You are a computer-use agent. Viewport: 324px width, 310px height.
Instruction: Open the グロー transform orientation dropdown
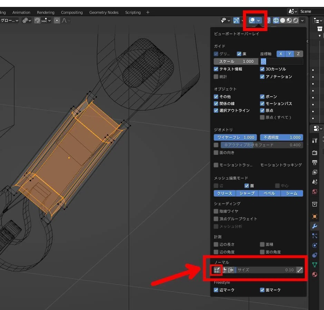(10, 20)
